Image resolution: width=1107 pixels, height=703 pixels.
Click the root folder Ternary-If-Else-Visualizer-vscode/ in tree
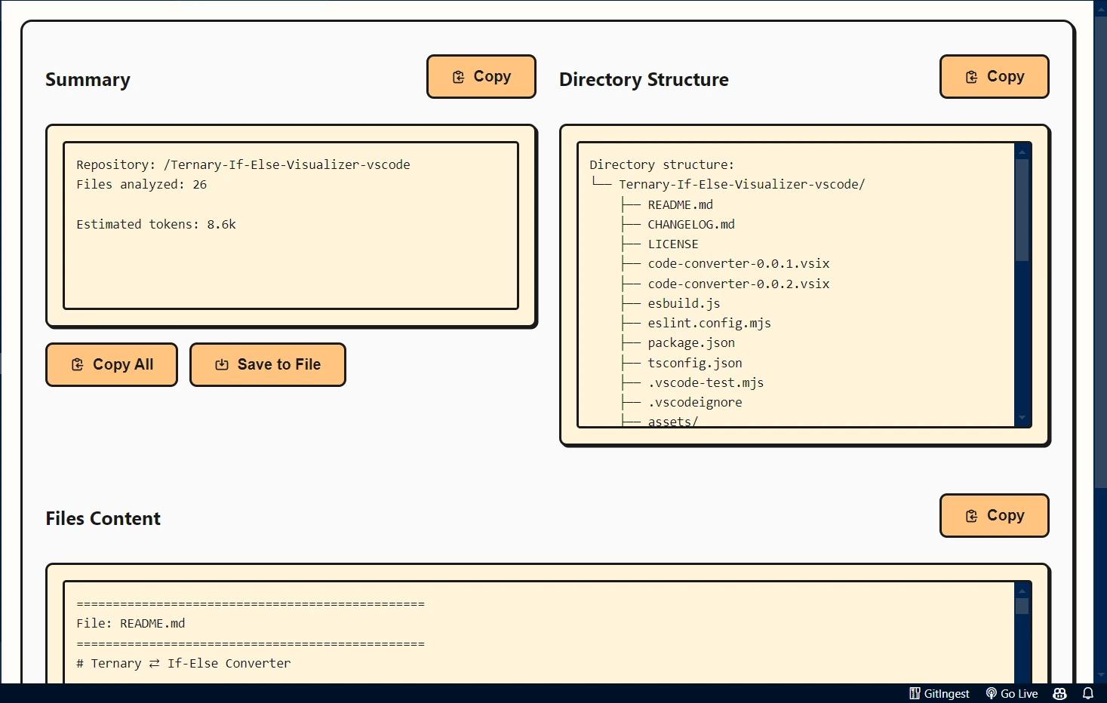[x=742, y=184]
